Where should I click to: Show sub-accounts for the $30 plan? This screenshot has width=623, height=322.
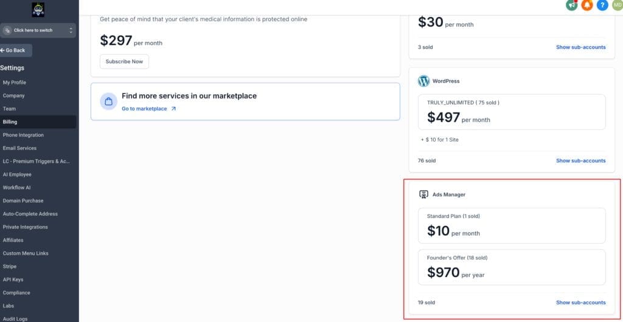click(x=580, y=47)
